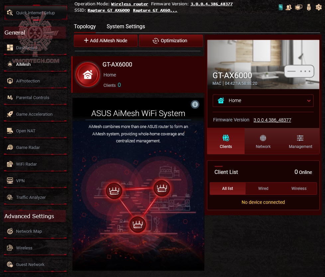
Task: Filter client list by Wired
Action: coord(263,189)
